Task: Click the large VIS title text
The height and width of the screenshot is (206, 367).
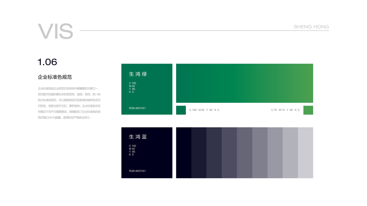Action: click(x=55, y=31)
